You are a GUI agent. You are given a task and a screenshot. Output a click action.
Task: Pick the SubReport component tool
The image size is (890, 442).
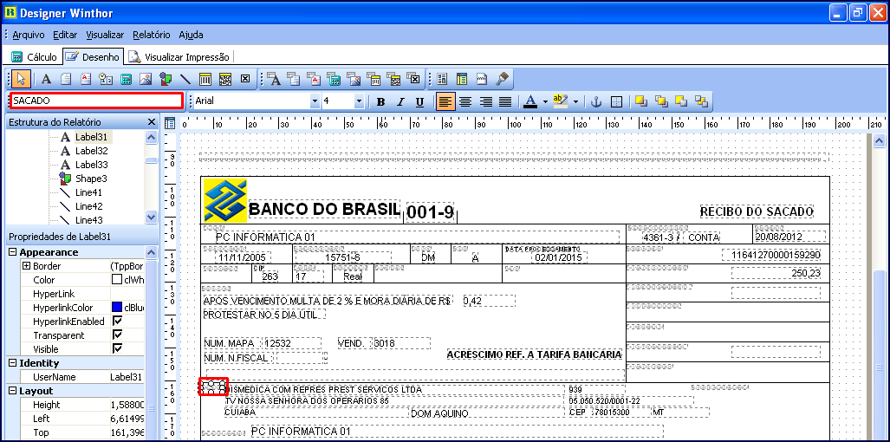pos(462,79)
